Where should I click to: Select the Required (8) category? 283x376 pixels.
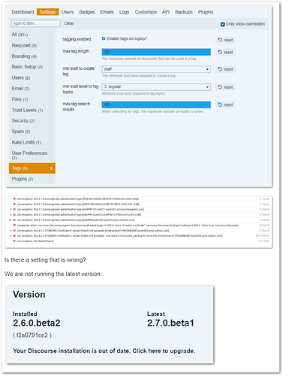24,45
